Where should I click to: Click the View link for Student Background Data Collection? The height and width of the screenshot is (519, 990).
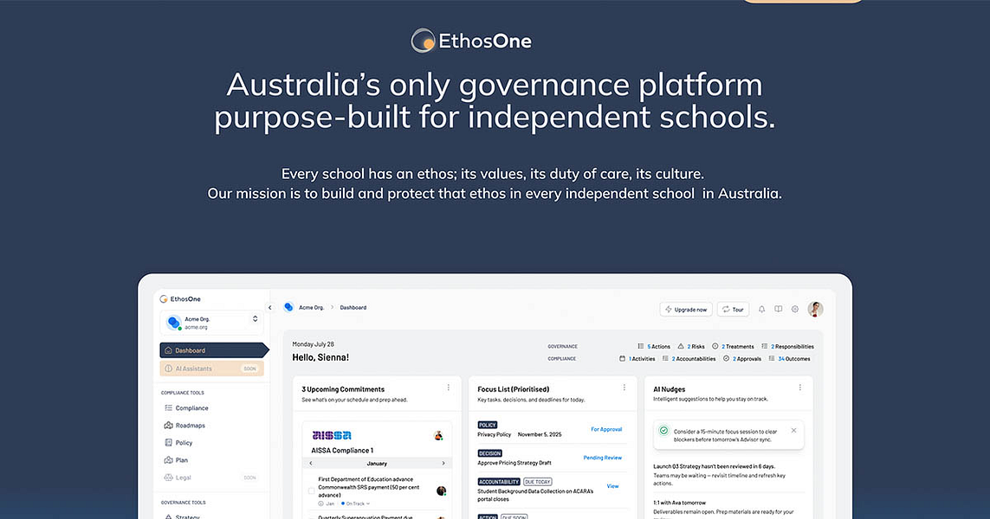point(612,486)
